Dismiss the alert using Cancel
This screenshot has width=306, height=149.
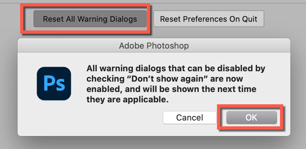click(189, 118)
